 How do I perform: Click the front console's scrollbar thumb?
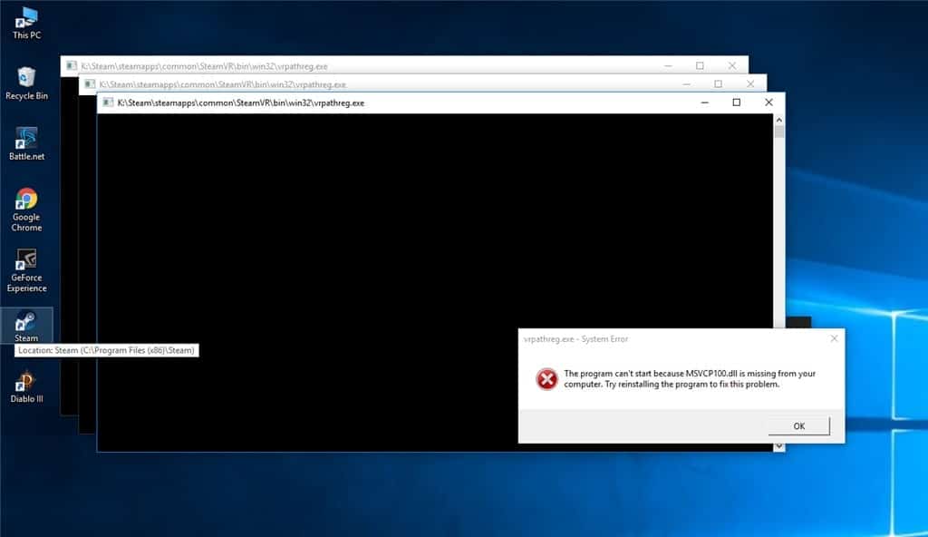tap(778, 132)
